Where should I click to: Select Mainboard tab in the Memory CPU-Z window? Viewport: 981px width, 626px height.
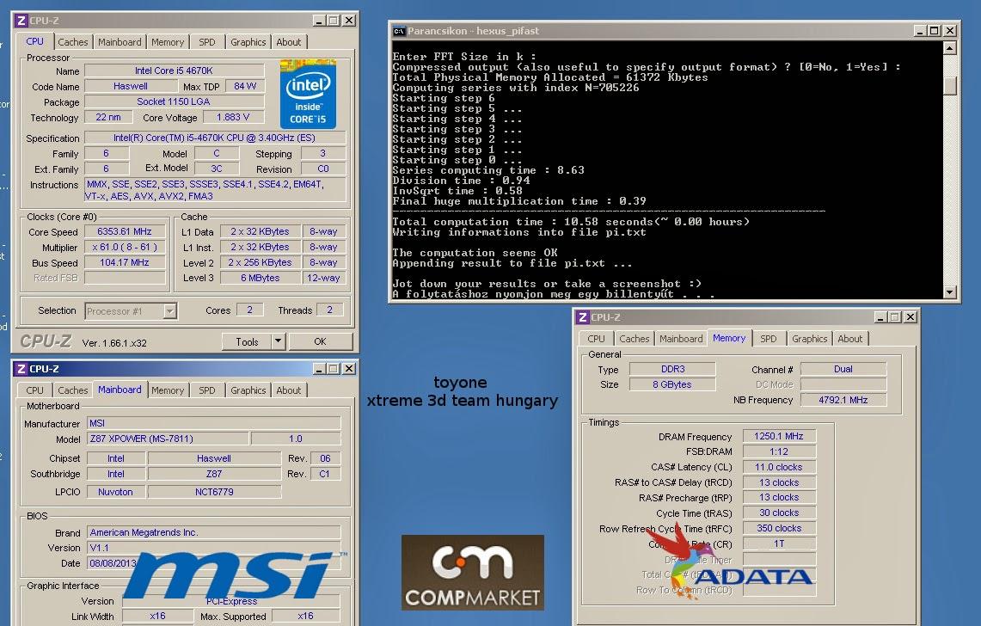coord(681,339)
